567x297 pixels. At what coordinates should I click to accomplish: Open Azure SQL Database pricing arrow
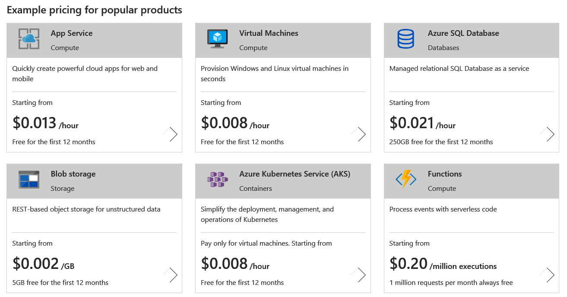[x=547, y=134]
